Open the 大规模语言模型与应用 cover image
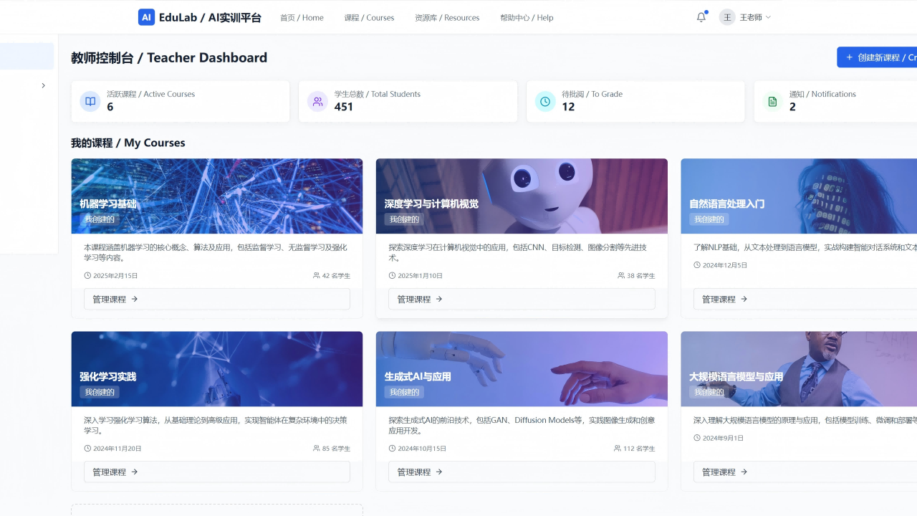 799,368
